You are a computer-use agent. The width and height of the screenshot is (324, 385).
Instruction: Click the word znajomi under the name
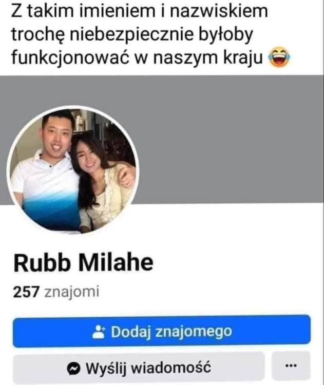click(72, 292)
